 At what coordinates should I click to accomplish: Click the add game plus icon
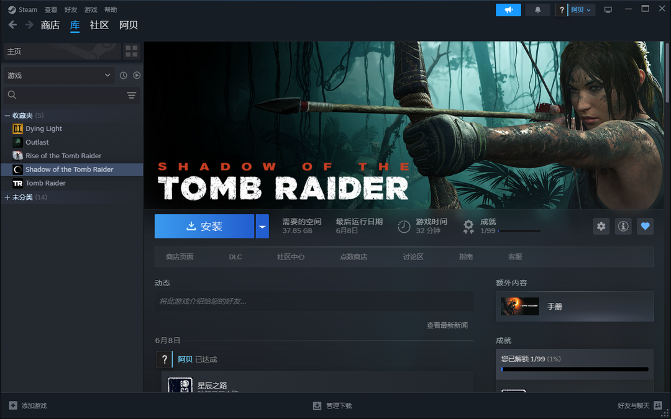(x=13, y=405)
